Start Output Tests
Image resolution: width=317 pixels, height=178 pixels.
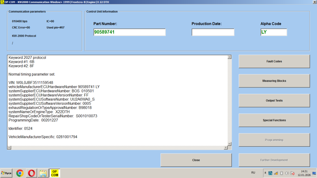274,101
